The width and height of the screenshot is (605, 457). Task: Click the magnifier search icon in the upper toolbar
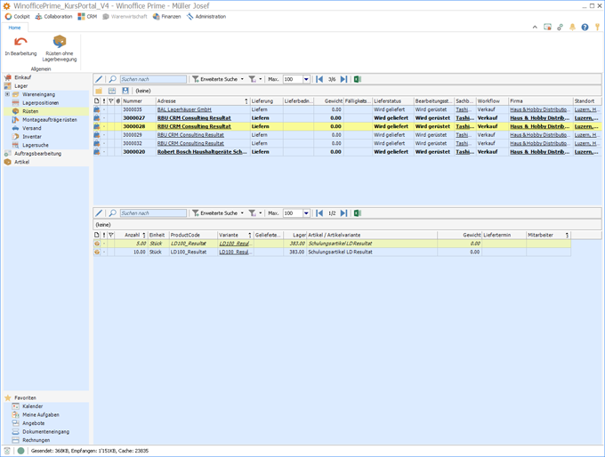click(x=112, y=79)
